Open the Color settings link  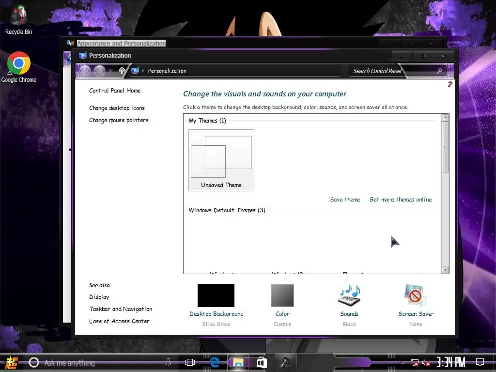click(x=282, y=314)
